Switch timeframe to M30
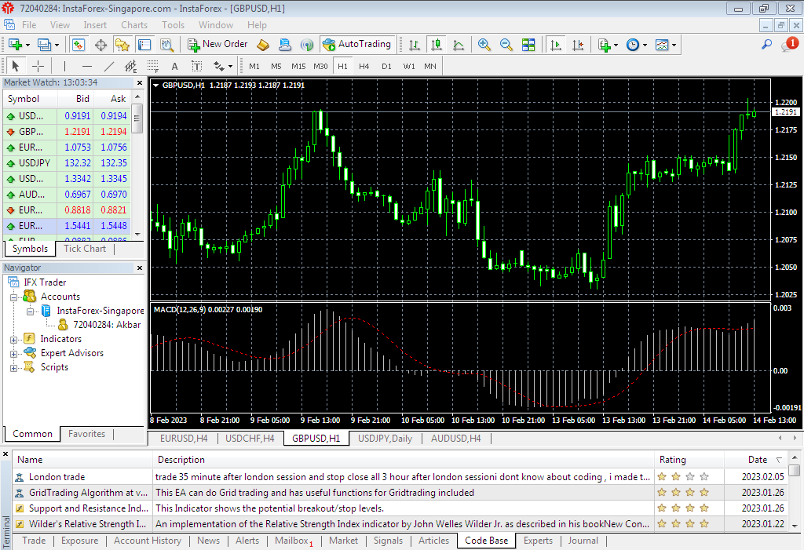Image resolution: width=804 pixels, height=550 pixels. 320,66
